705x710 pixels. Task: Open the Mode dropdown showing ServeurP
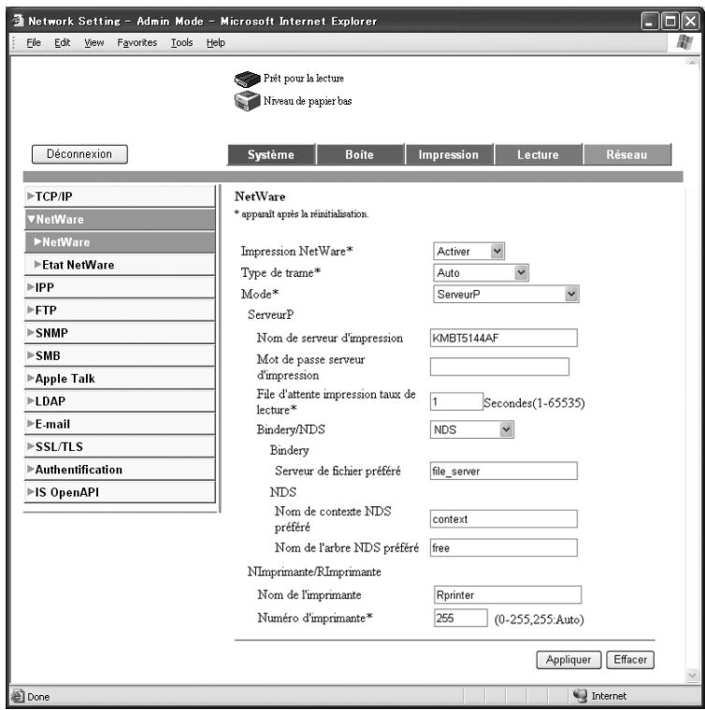point(506,295)
